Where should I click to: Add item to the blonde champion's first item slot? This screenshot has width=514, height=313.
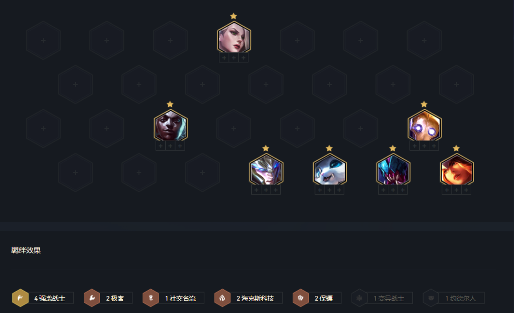pyautogui.click(x=224, y=58)
